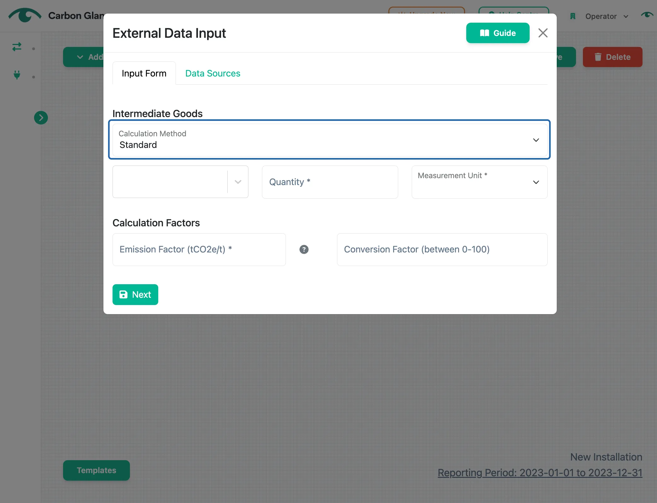This screenshot has width=657, height=503.
Task: Switch to the Data Sources tab
Action: [212, 73]
